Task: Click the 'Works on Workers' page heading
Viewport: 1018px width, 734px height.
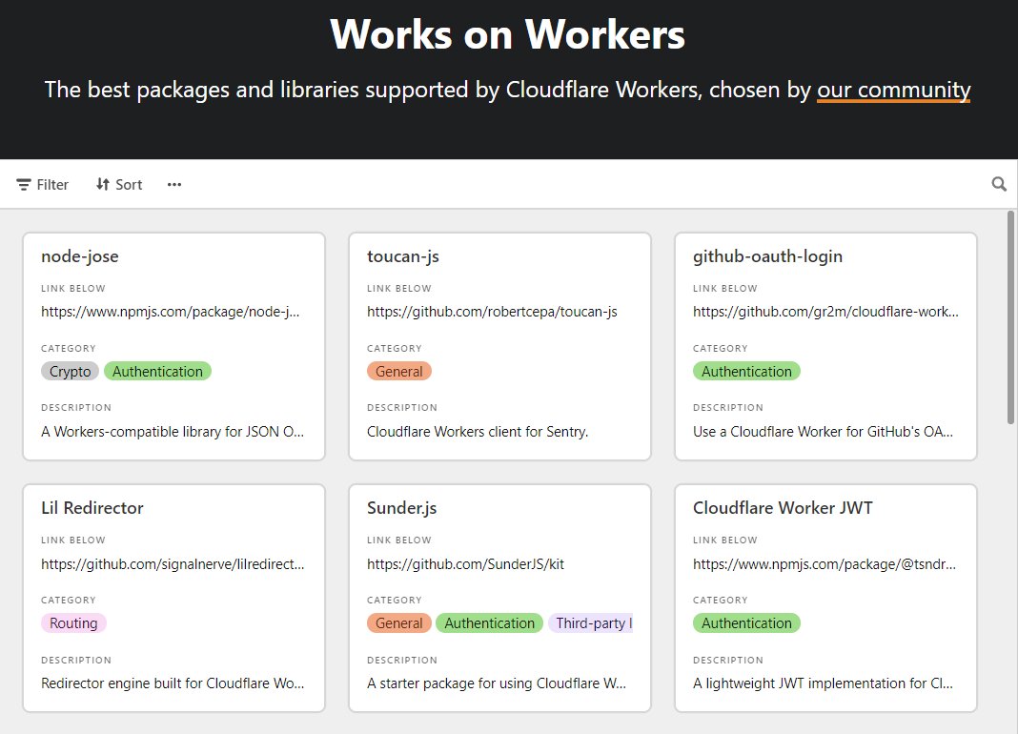Action: pyautogui.click(x=508, y=33)
